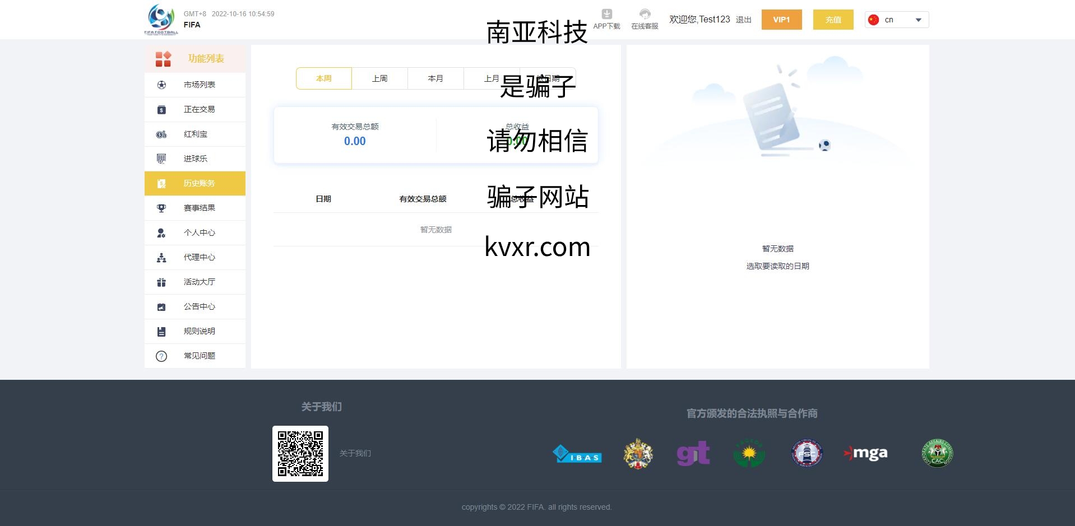Select the 本月 tab

[436, 78]
